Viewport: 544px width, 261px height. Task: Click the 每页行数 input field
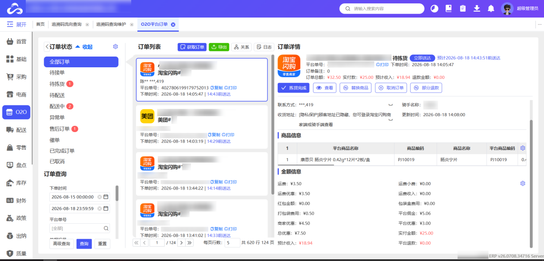pyautogui.click(x=232, y=243)
